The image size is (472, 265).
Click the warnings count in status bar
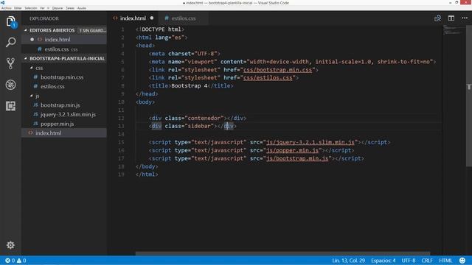(21, 261)
